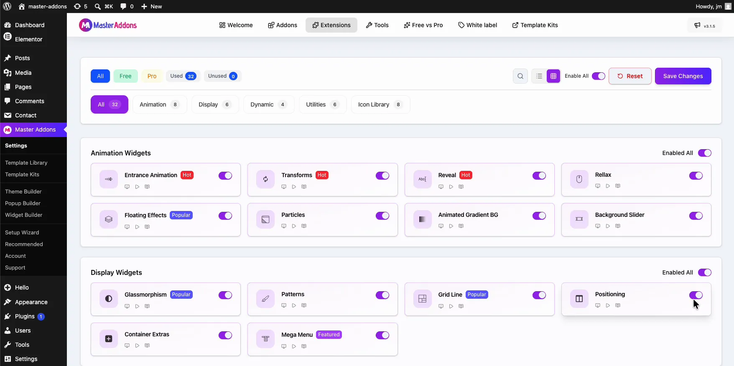Disable the Entrance Animation extension

point(225,175)
